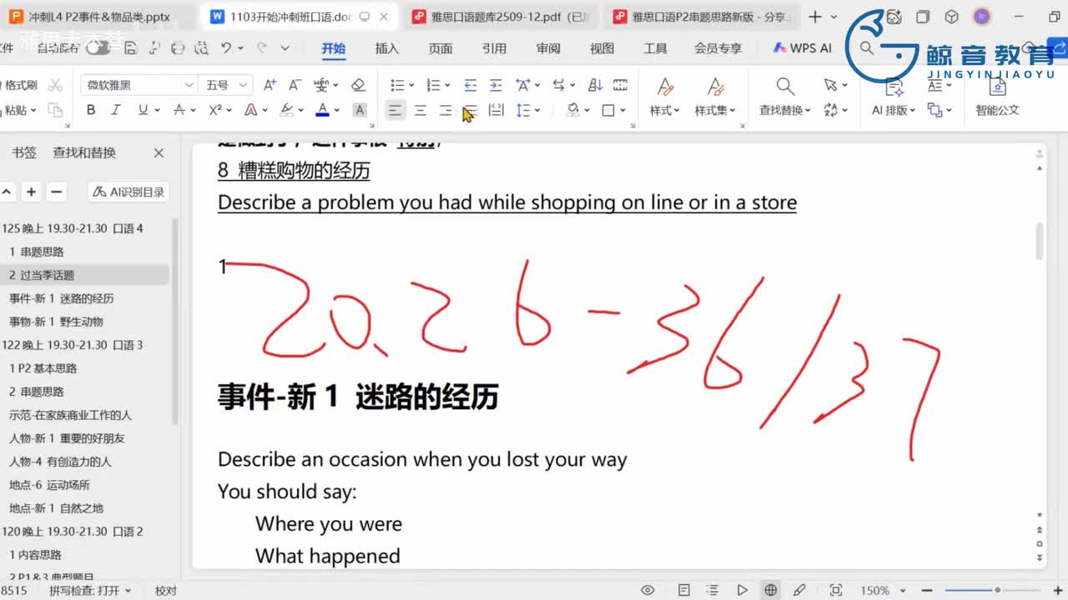The height and width of the screenshot is (600, 1068).
Task: Click the bulleted list icon
Action: coord(397,85)
